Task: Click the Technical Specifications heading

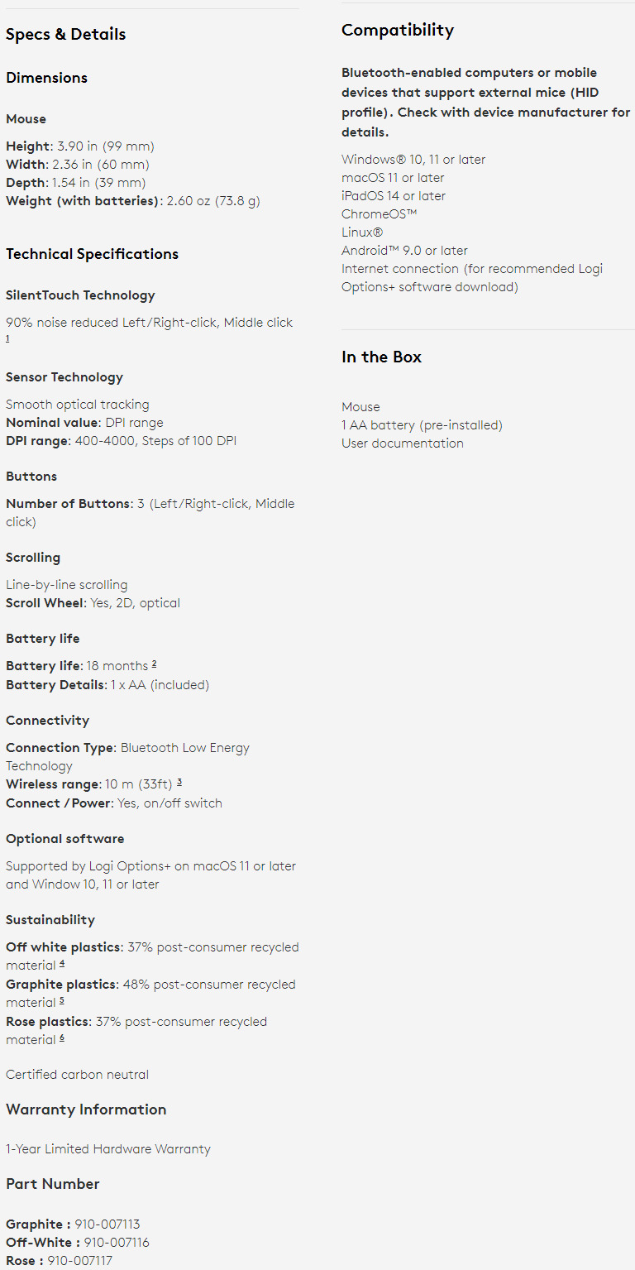Action: (92, 254)
